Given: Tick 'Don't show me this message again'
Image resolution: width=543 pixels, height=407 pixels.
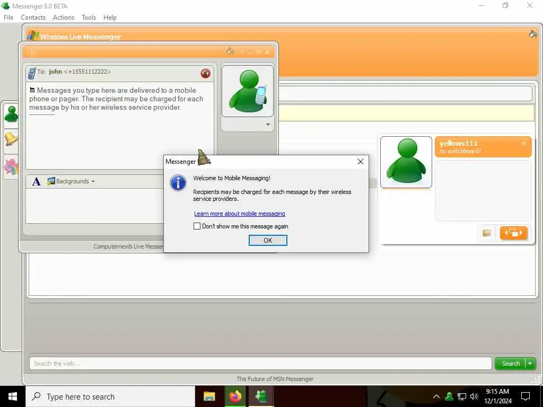Looking at the screenshot, I should [x=197, y=226].
